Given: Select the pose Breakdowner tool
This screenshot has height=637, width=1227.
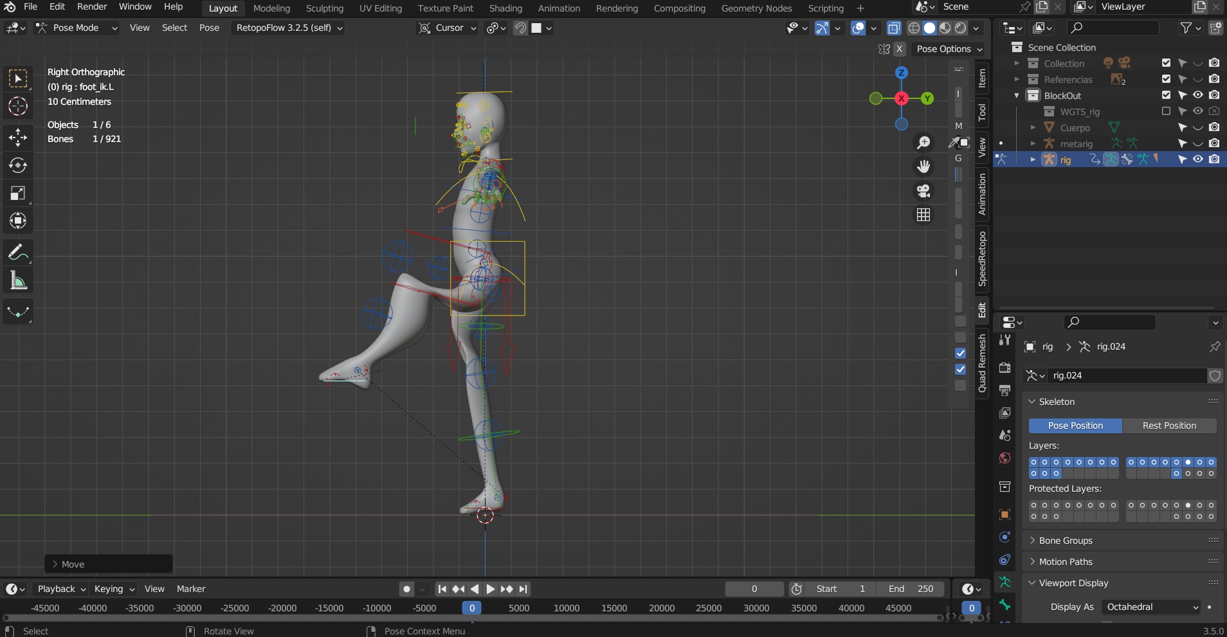Looking at the screenshot, I should click(18, 312).
